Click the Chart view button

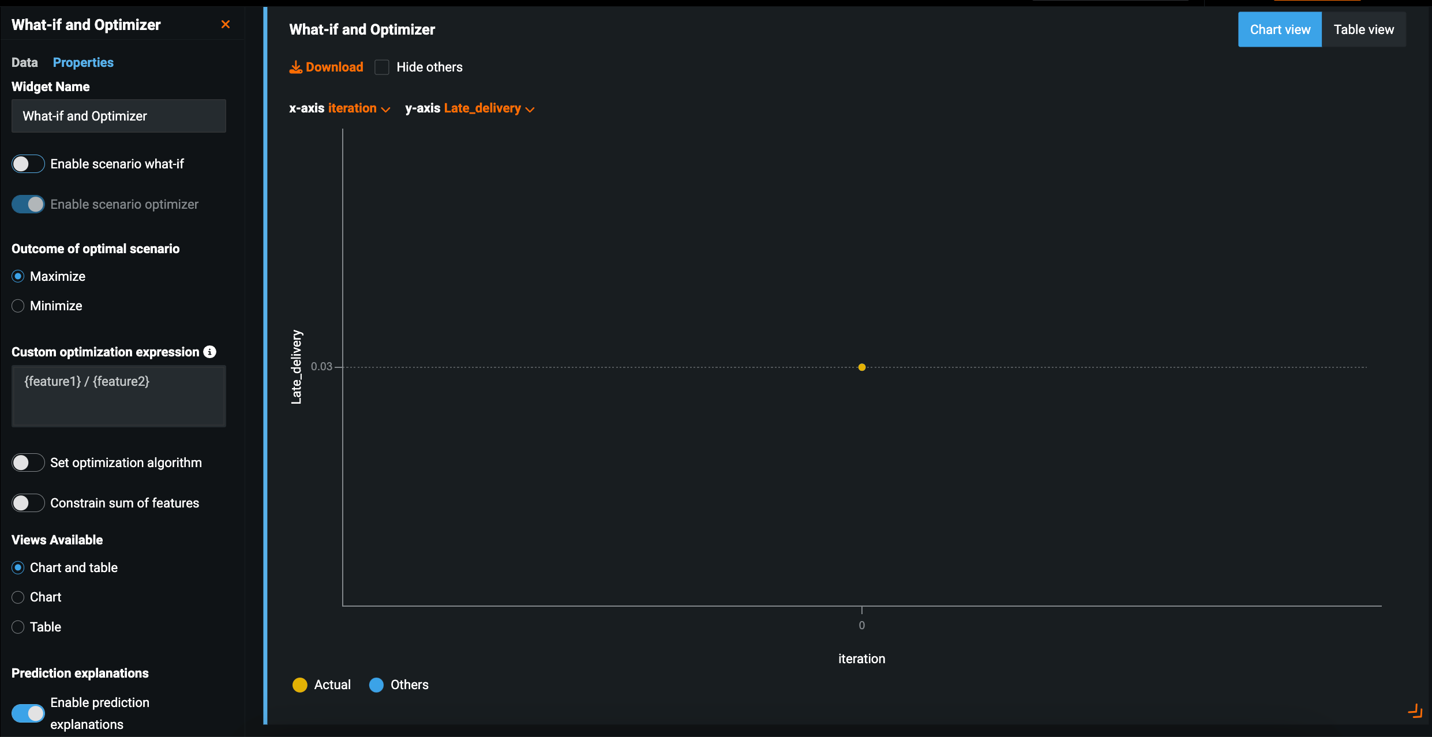[x=1280, y=29]
